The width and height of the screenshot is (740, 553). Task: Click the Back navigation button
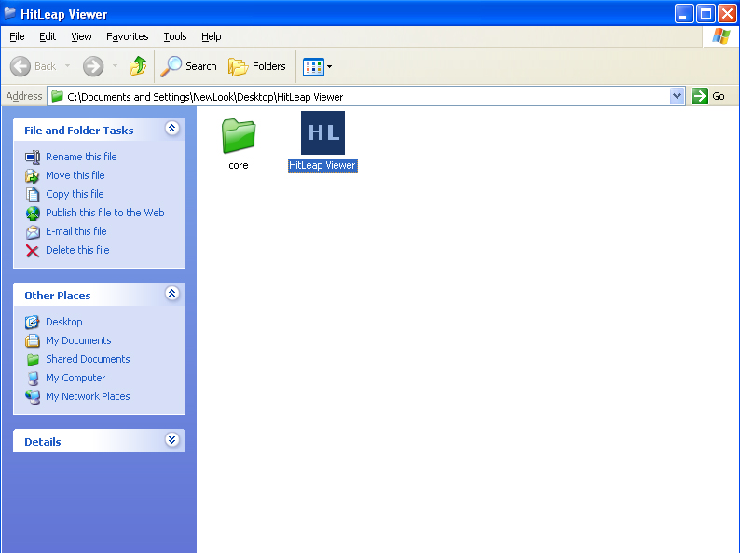(x=34, y=66)
